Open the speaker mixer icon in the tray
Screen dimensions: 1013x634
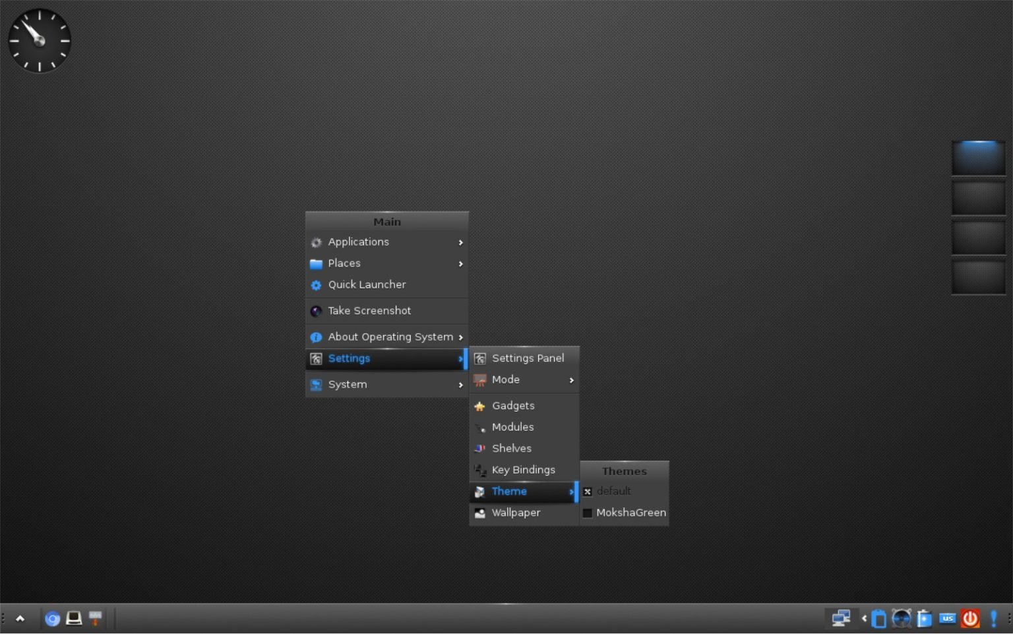tap(902, 619)
